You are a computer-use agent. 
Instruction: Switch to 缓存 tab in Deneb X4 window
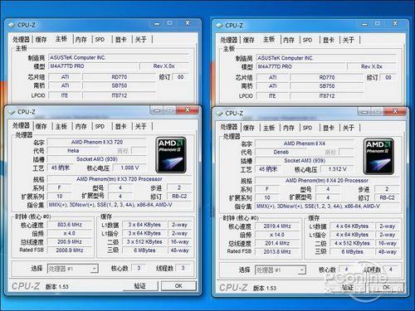(249, 128)
